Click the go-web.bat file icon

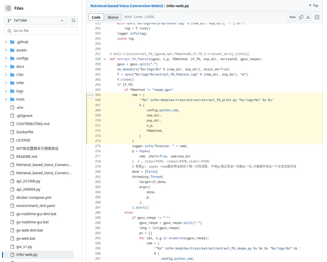(x=12, y=238)
